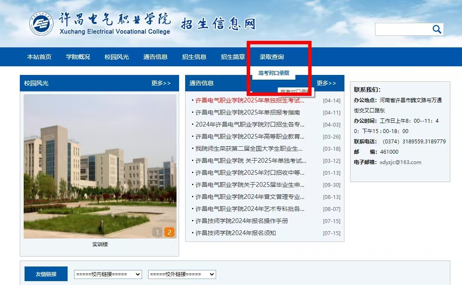The height and width of the screenshot is (285, 462).
Task: Open the 校内链接 dropdown
Action: tap(108, 274)
